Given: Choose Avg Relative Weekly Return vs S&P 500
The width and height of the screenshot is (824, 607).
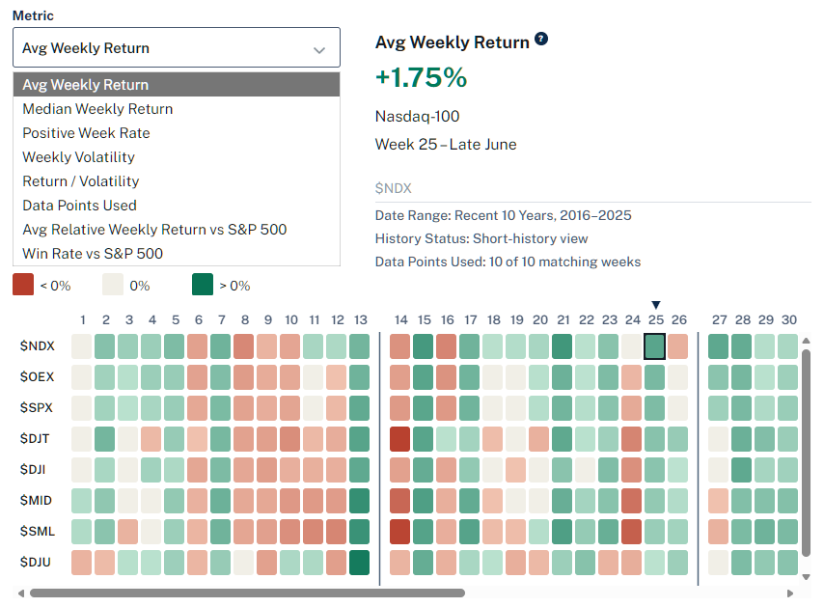Looking at the screenshot, I should (177, 230).
